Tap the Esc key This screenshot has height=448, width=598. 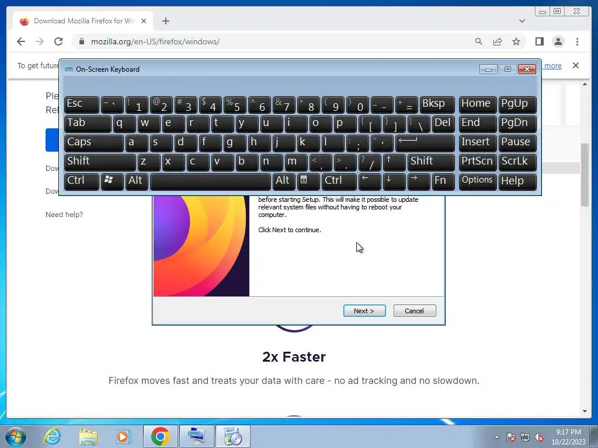(82, 104)
